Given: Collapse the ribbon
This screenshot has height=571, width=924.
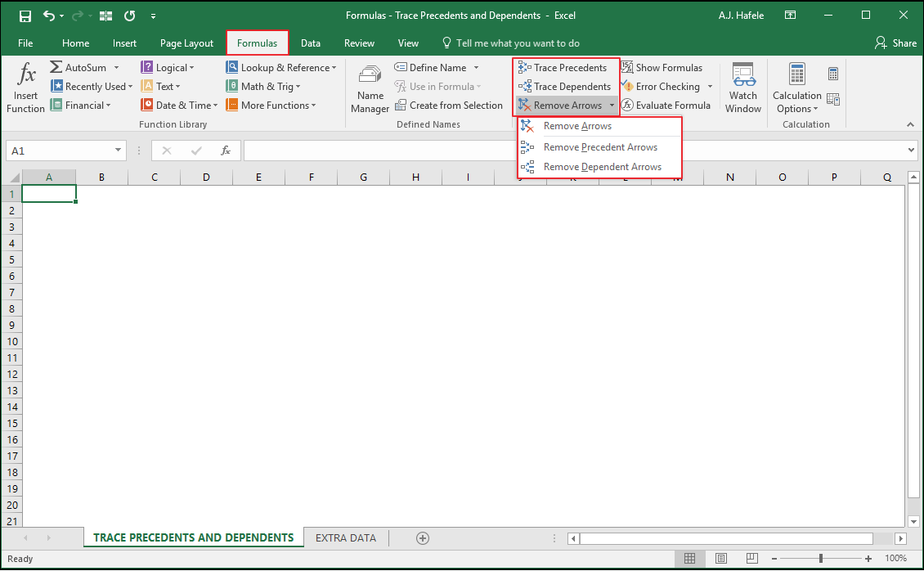Looking at the screenshot, I should (x=910, y=124).
